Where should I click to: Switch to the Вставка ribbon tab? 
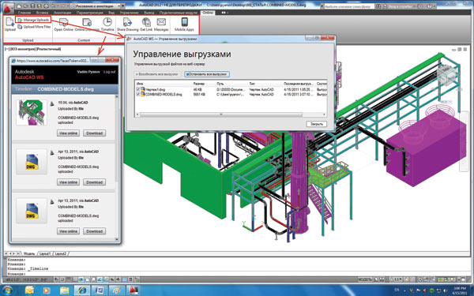tap(42, 13)
